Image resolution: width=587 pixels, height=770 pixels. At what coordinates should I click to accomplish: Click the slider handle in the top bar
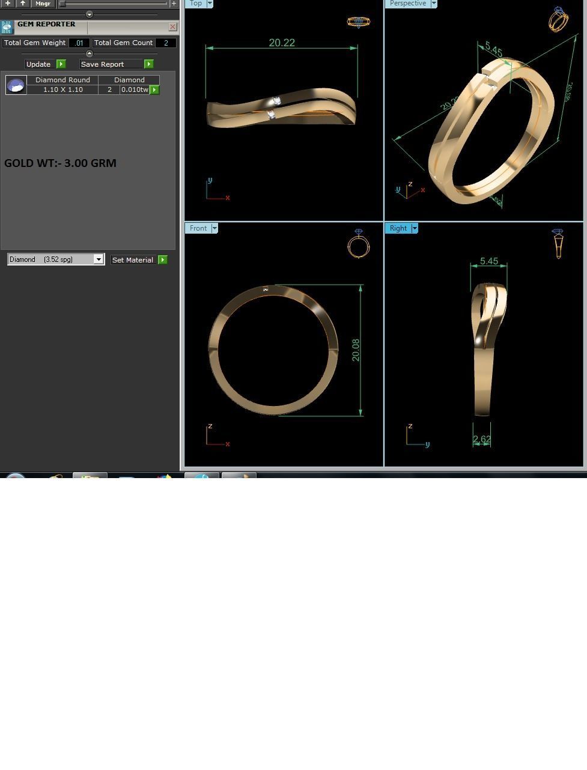62,4
